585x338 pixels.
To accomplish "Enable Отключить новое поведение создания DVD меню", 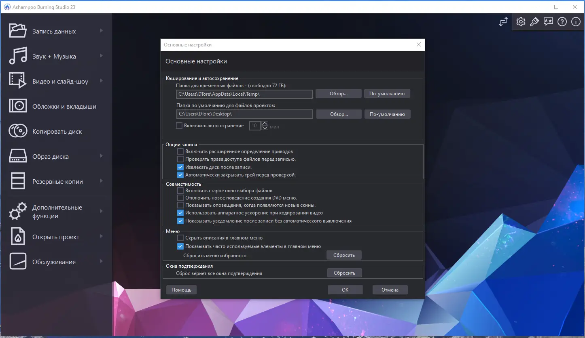I will tap(180, 198).
